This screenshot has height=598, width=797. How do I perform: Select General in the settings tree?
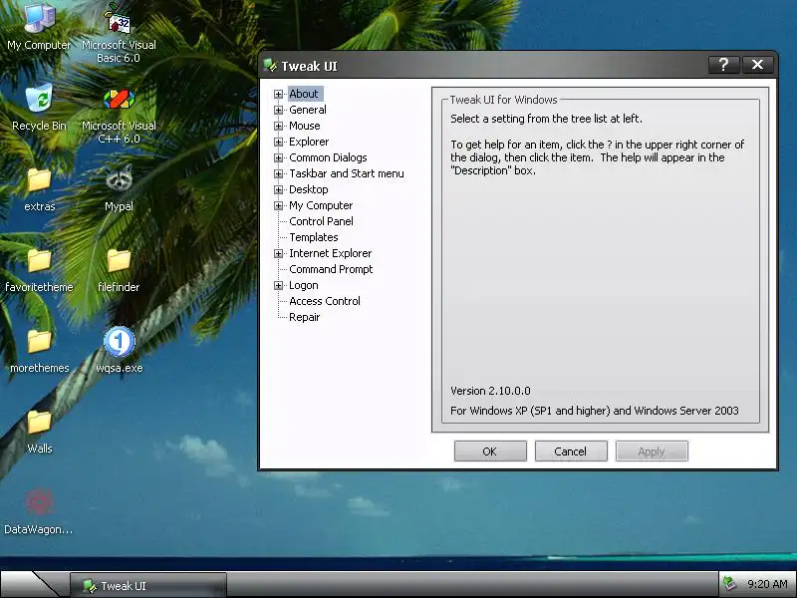pyautogui.click(x=308, y=110)
